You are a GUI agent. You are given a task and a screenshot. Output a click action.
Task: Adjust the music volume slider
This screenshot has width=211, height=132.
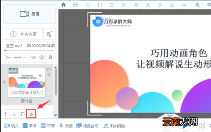20,57
